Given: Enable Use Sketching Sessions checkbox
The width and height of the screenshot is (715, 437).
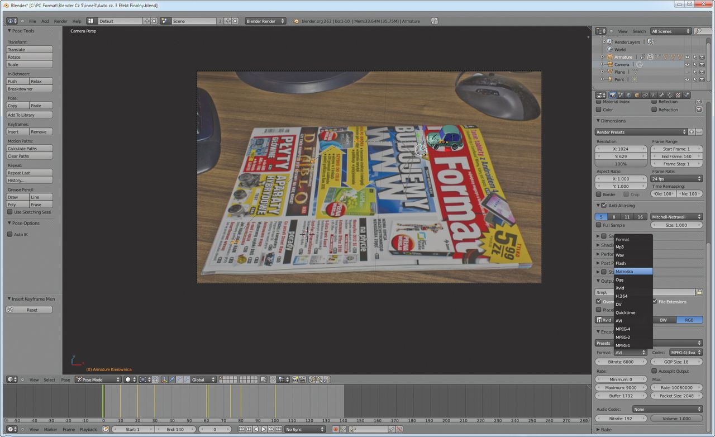Looking at the screenshot, I should pos(9,212).
